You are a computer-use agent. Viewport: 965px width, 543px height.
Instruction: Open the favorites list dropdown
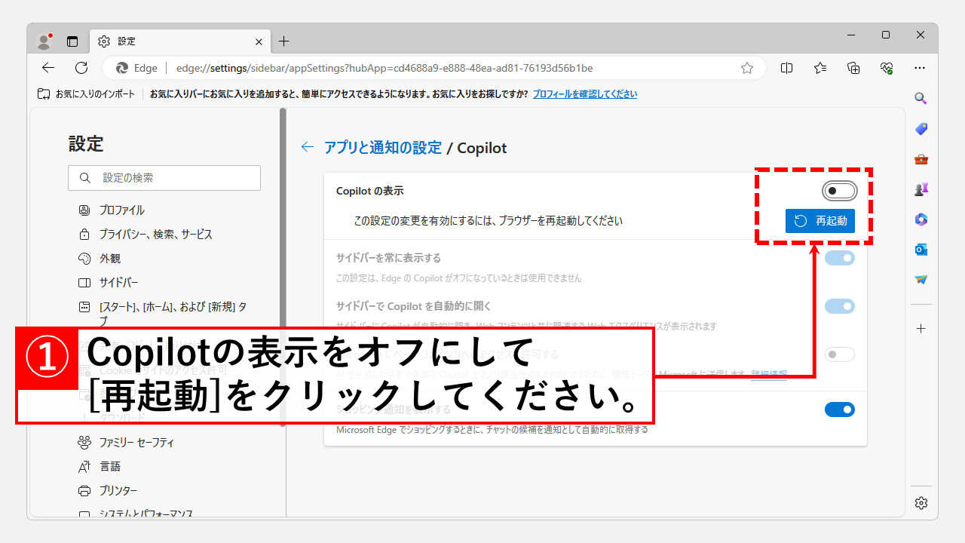tap(820, 67)
